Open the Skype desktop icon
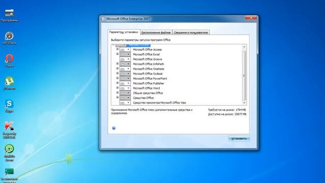Viewport: 325px width, 183px height. click(9, 106)
